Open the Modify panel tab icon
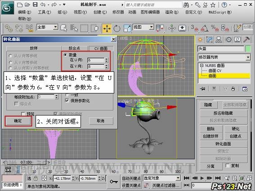Image resolution: width=255 pixels, height=191 pixels. [x=210, y=40]
